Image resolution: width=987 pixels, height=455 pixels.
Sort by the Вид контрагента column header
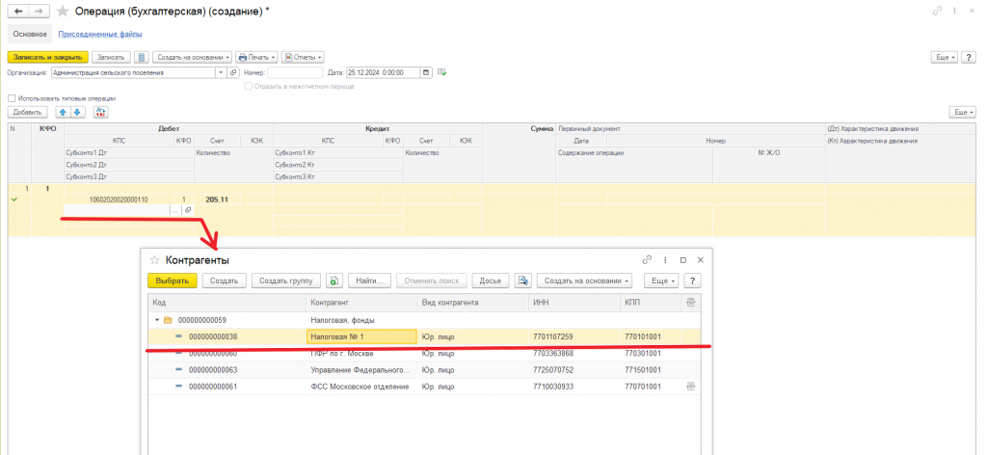click(472, 303)
